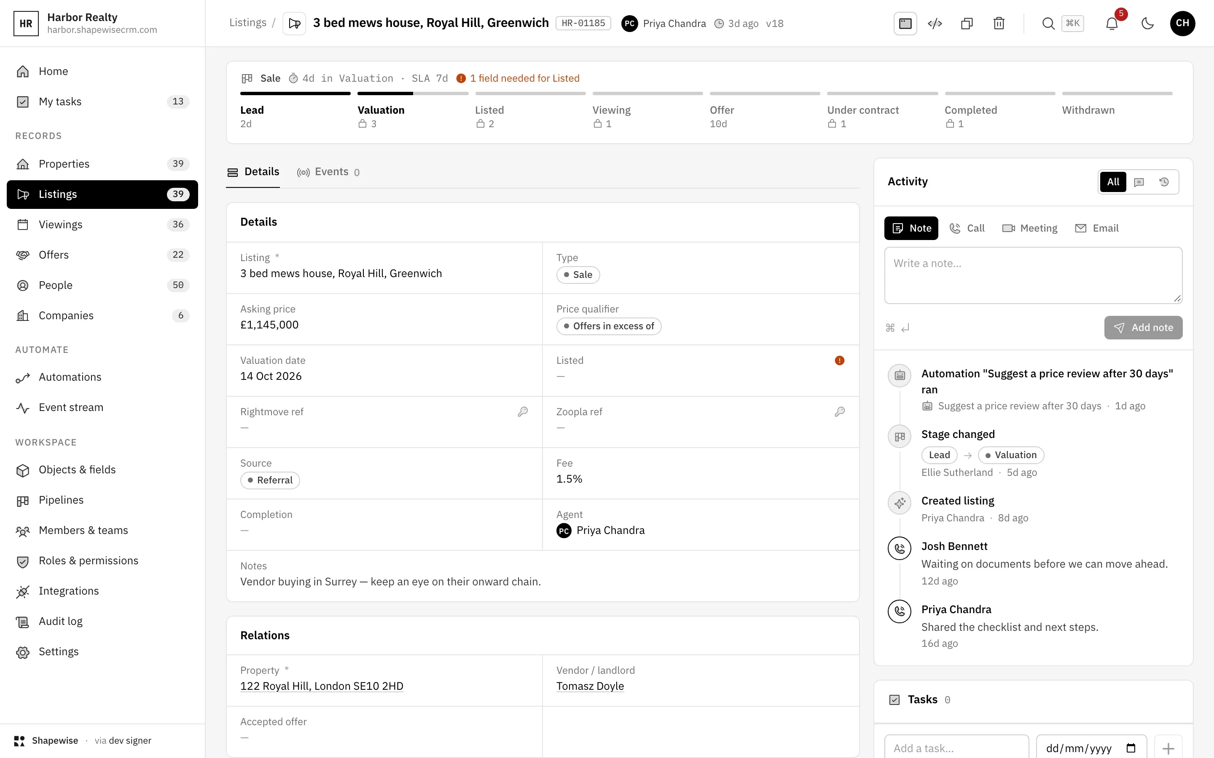Viewport: 1214px width, 758px height.
Task: Go back to Listings breadcrumb
Action: coord(248,23)
